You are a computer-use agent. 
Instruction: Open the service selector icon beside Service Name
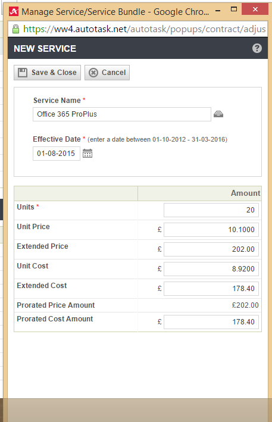point(218,114)
